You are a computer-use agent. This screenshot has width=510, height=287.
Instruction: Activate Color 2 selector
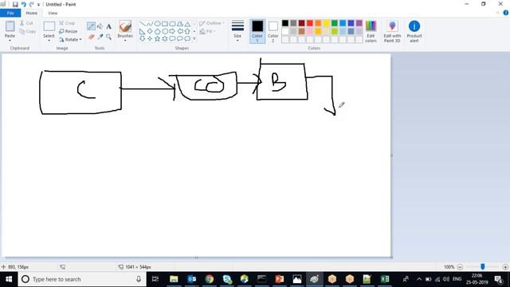pos(273,31)
